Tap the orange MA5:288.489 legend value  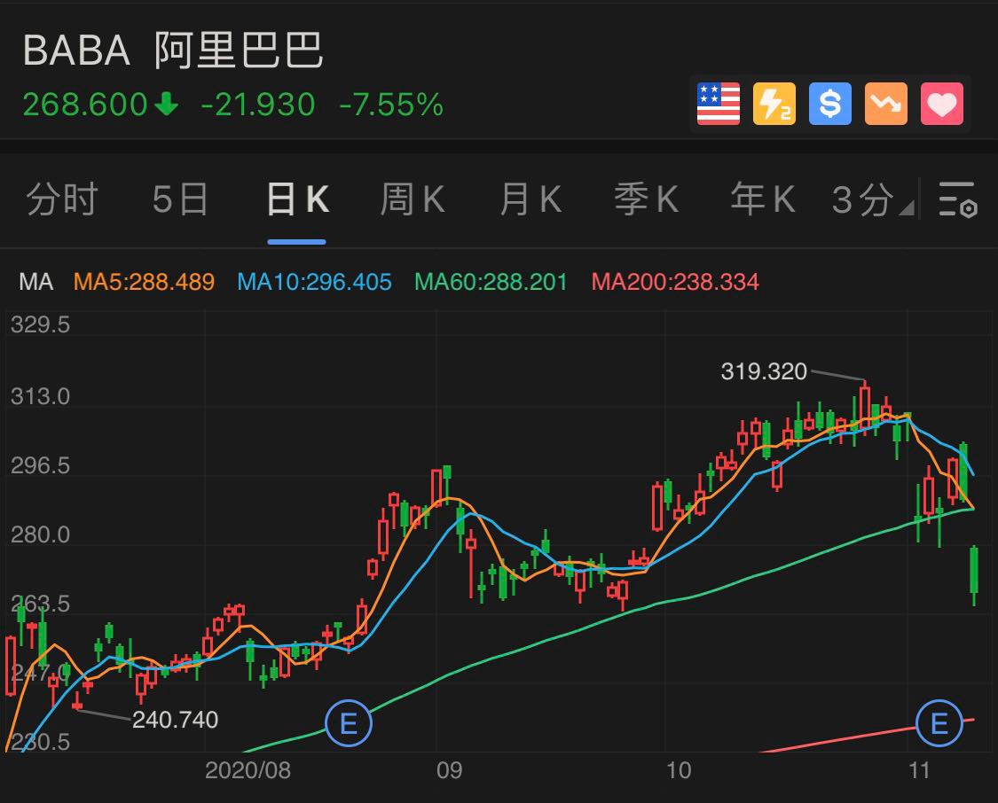[144, 283]
